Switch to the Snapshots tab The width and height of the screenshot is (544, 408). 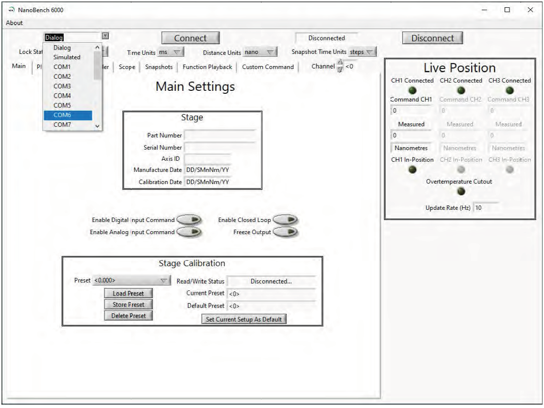coord(158,67)
